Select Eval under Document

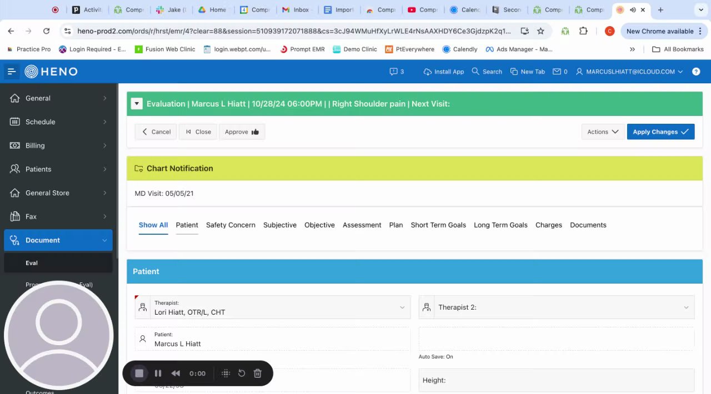point(58,263)
